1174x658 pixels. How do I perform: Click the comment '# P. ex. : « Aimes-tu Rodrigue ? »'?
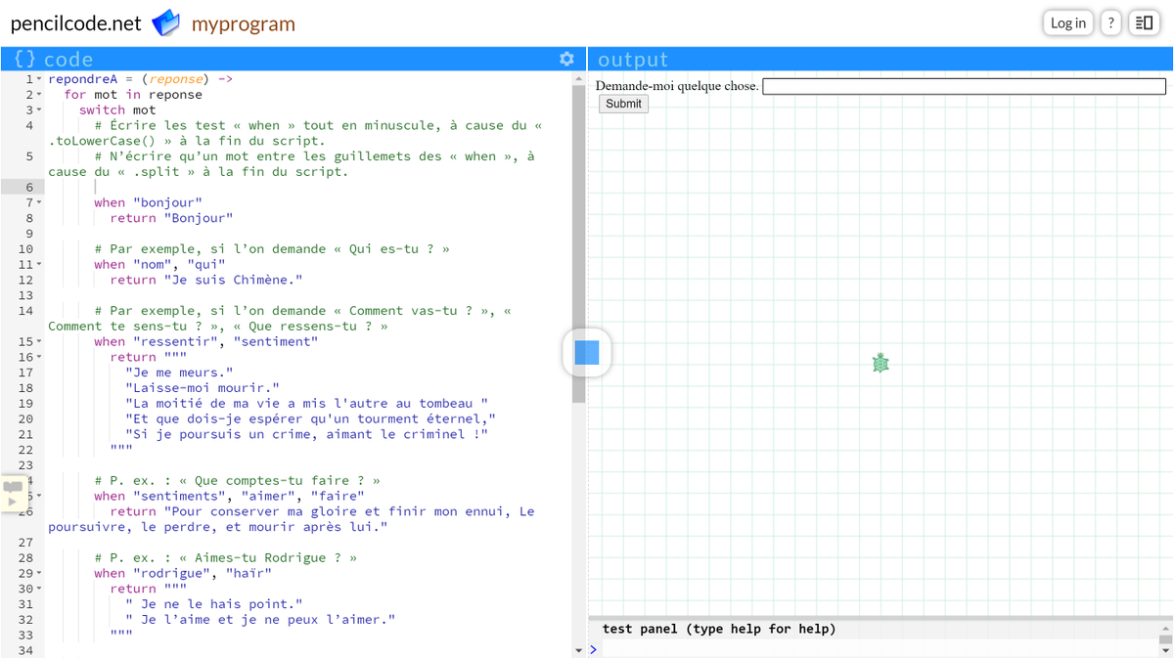pyautogui.click(x=225, y=558)
